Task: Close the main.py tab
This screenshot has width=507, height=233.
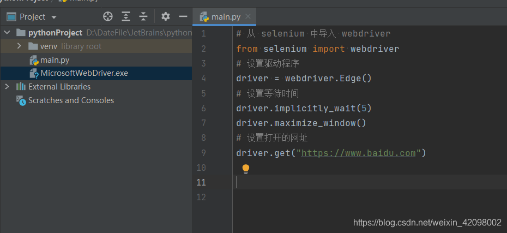Action: 248,17
